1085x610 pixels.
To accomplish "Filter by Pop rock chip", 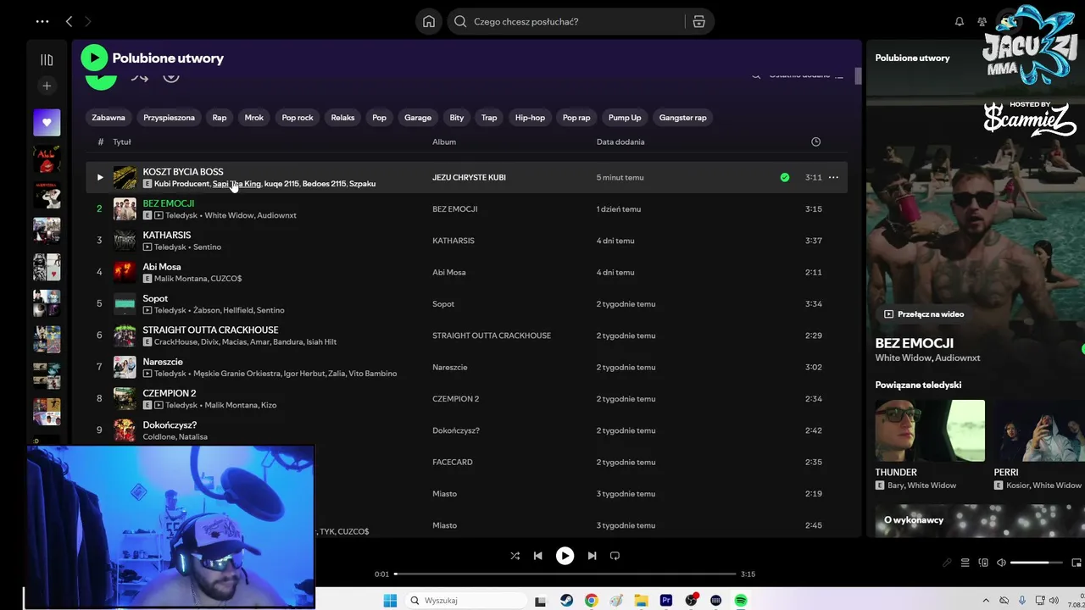I will point(298,118).
